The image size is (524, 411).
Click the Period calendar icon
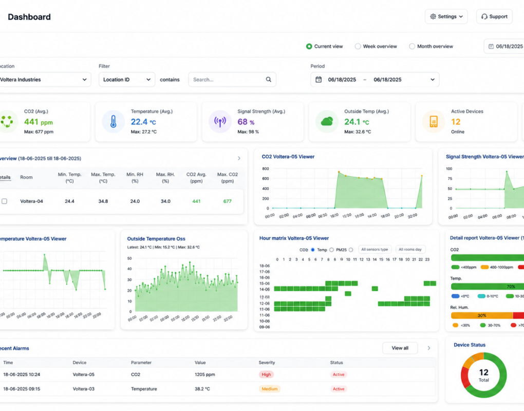tap(319, 80)
